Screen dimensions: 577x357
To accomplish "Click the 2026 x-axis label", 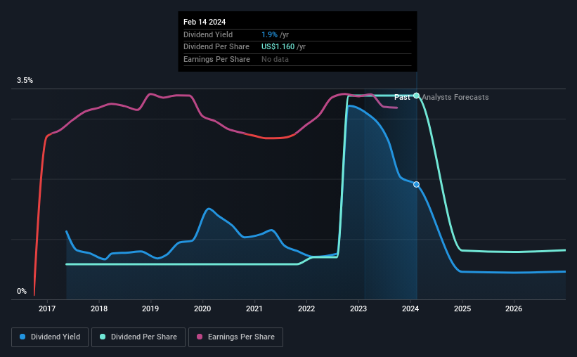I will (x=514, y=309).
